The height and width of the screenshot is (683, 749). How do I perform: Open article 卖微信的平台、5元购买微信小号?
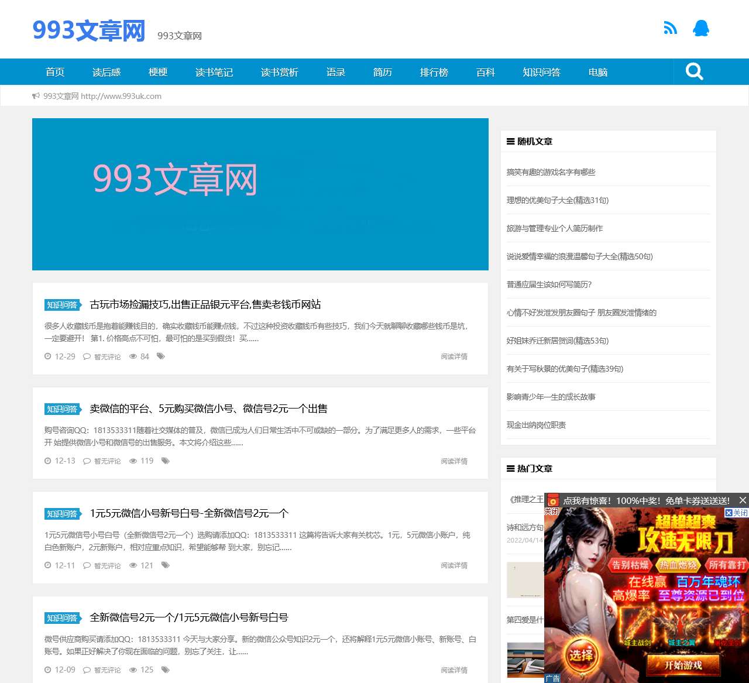[209, 409]
